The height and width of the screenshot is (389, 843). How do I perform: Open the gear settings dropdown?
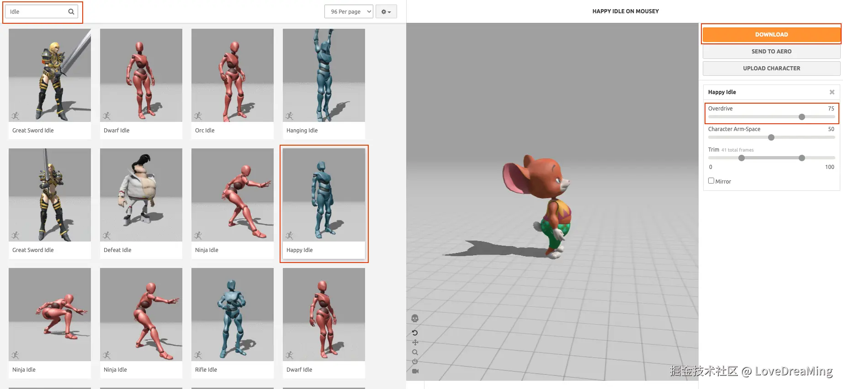click(386, 12)
